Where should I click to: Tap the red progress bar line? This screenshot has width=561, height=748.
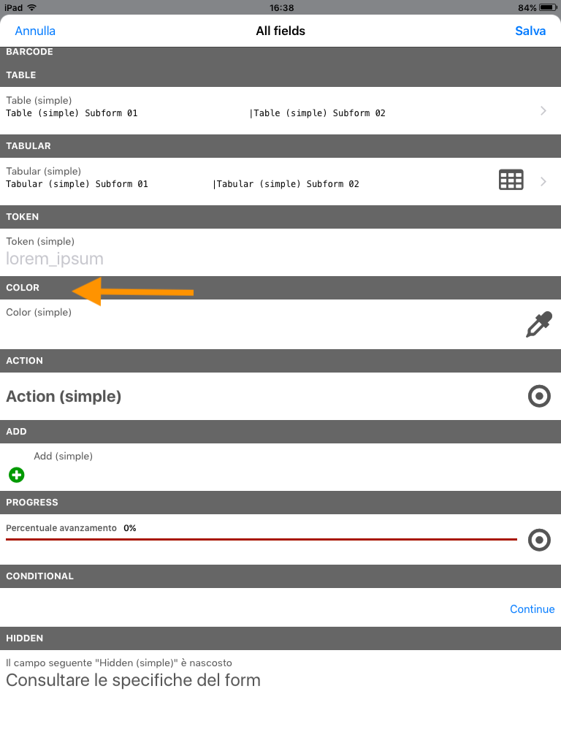tap(262, 540)
